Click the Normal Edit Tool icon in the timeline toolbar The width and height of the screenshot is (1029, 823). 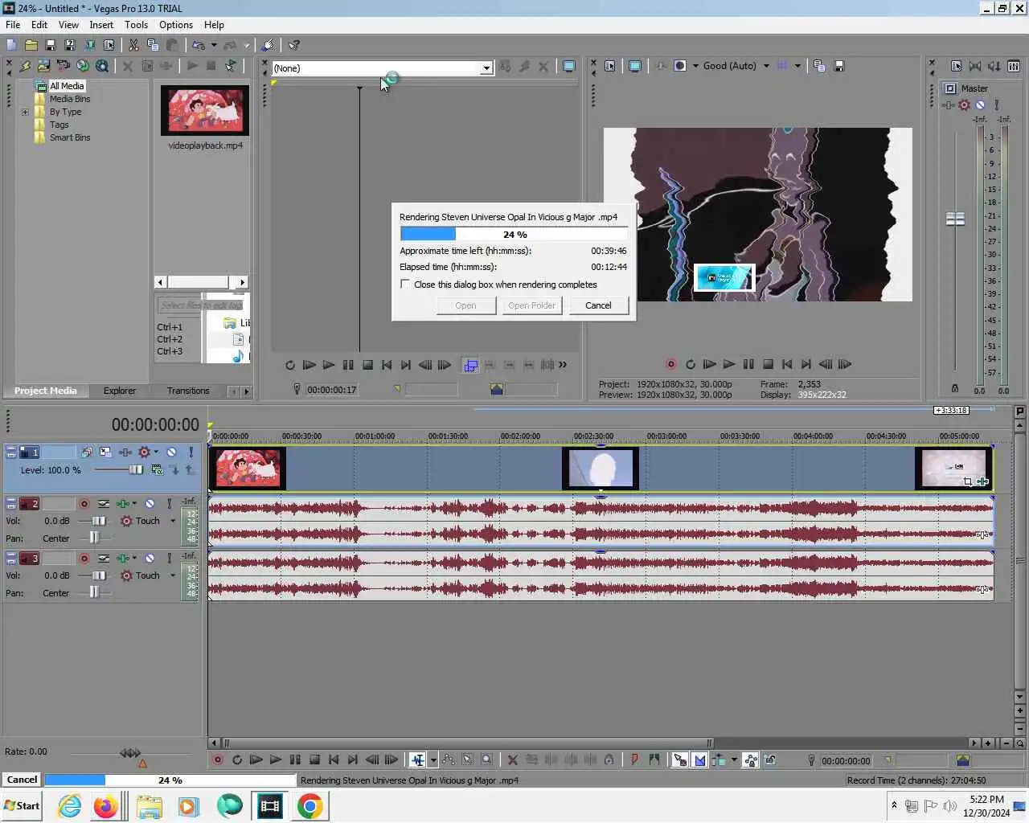417,760
